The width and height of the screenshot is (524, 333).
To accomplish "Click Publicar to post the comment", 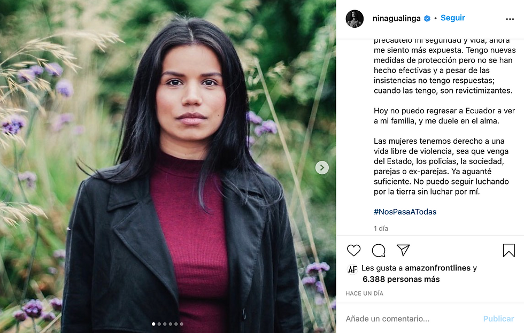I will tap(498, 319).
